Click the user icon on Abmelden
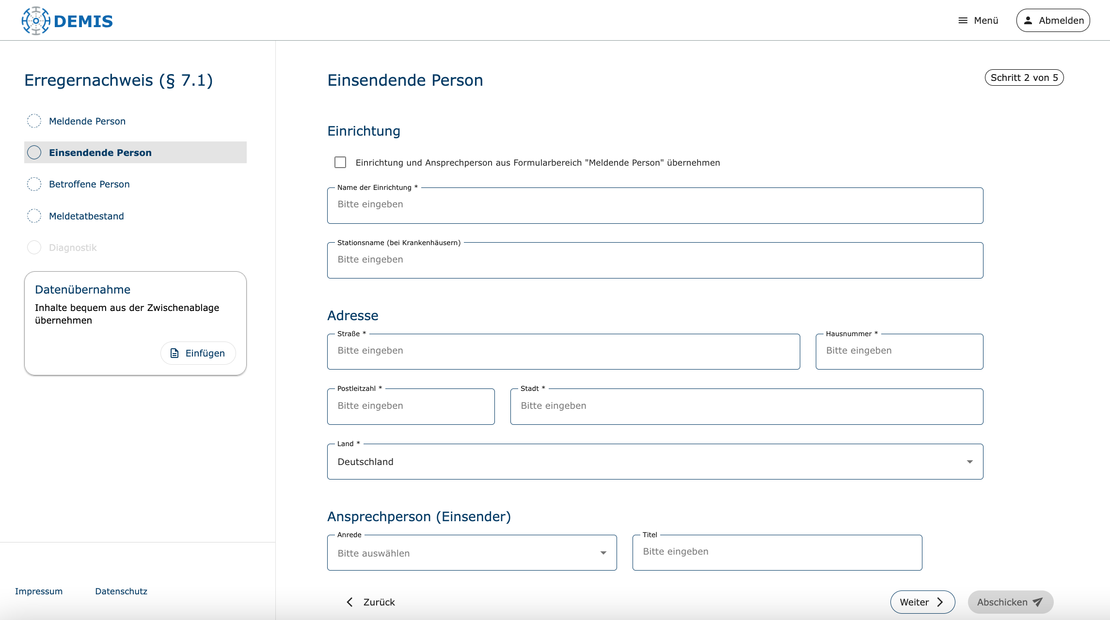The height and width of the screenshot is (620, 1110). point(1028,20)
